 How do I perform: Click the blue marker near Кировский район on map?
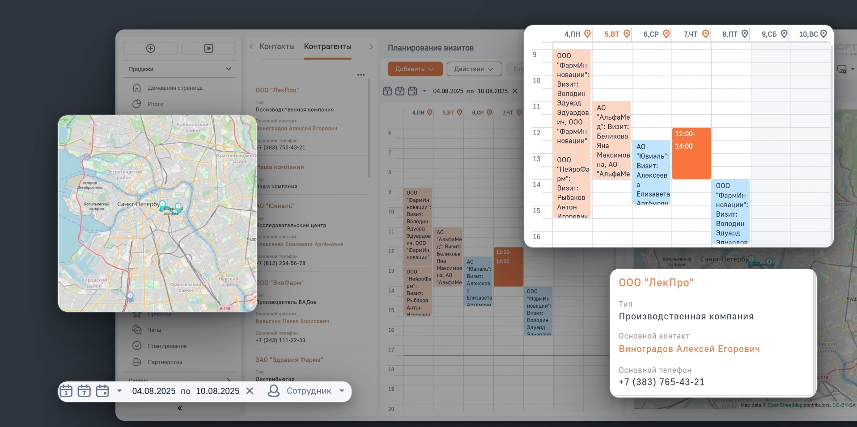tap(130, 296)
